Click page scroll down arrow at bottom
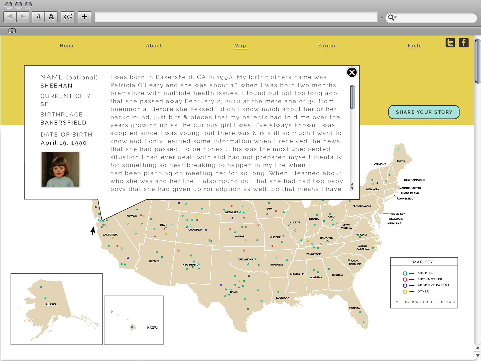 click(477, 355)
